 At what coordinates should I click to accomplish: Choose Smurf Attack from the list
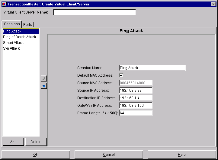coord(21,43)
